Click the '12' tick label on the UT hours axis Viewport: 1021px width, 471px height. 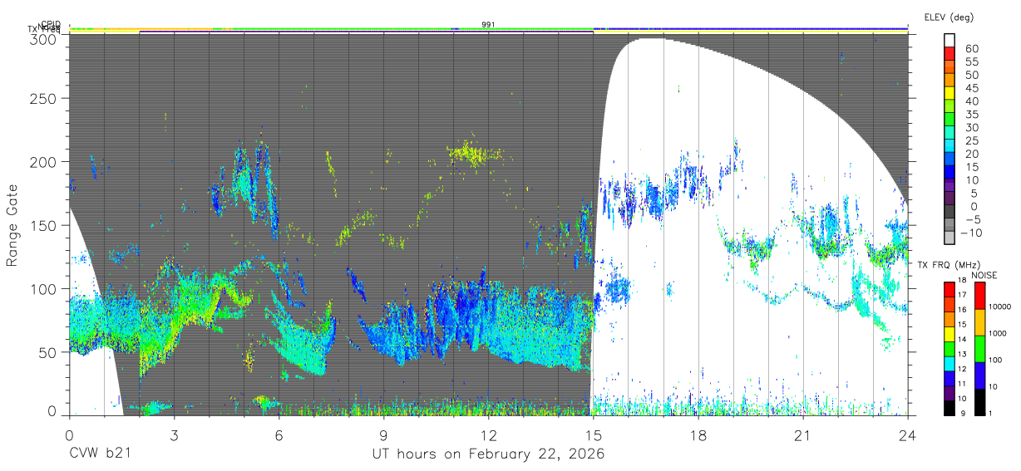point(489,435)
